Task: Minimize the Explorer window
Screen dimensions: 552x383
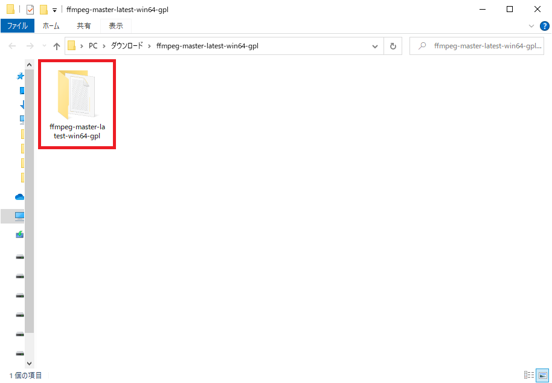Action: point(483,10)
